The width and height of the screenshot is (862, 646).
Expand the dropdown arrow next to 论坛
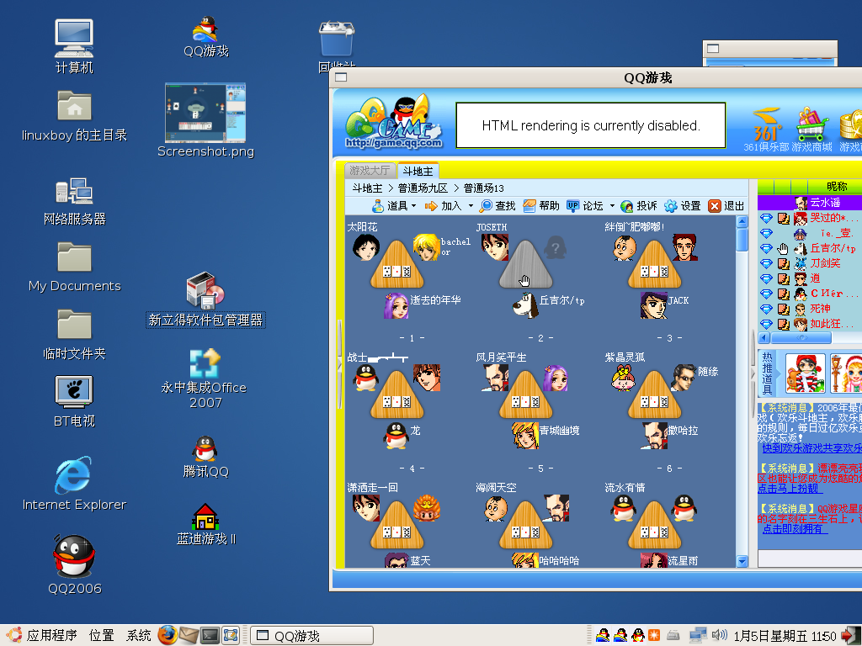(x=612, y=206)
